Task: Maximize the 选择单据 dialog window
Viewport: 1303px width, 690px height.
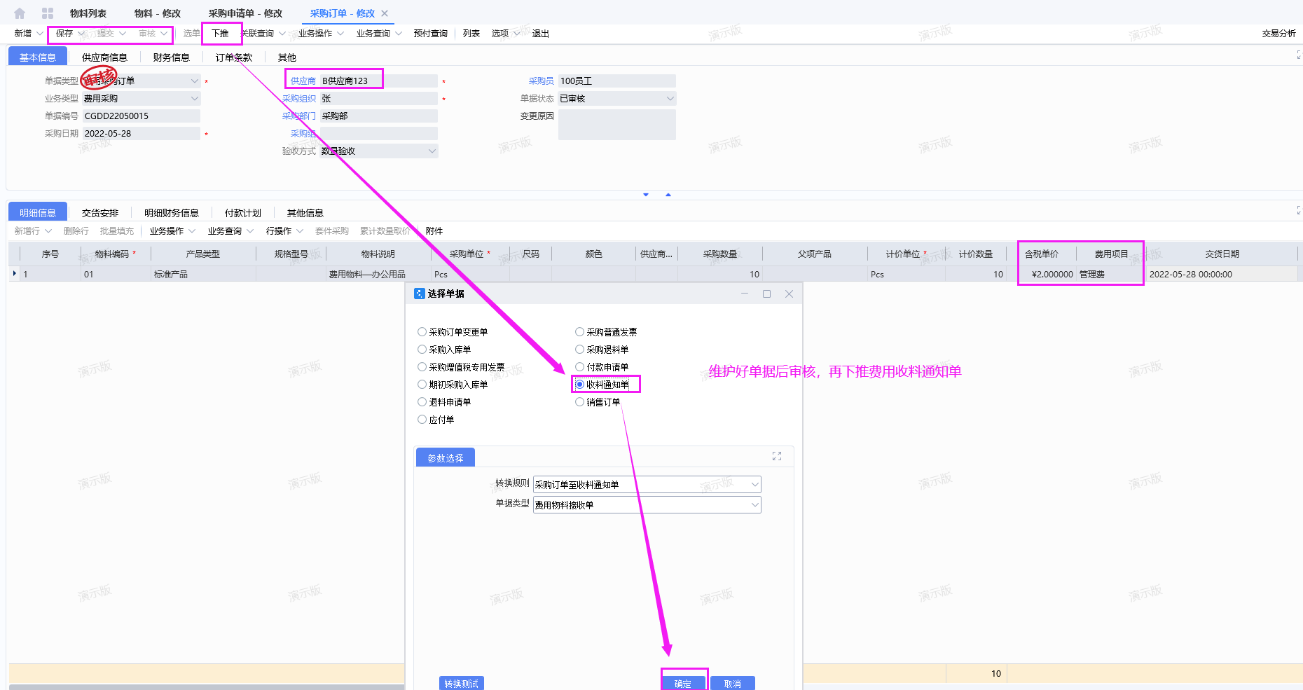Action: (x=766, y=294)
